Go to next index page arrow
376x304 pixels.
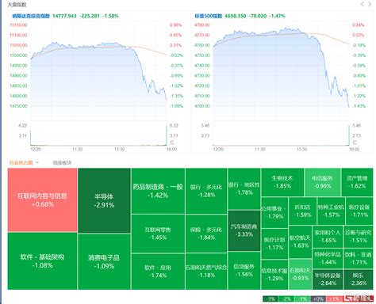click(x=370, y=4)
